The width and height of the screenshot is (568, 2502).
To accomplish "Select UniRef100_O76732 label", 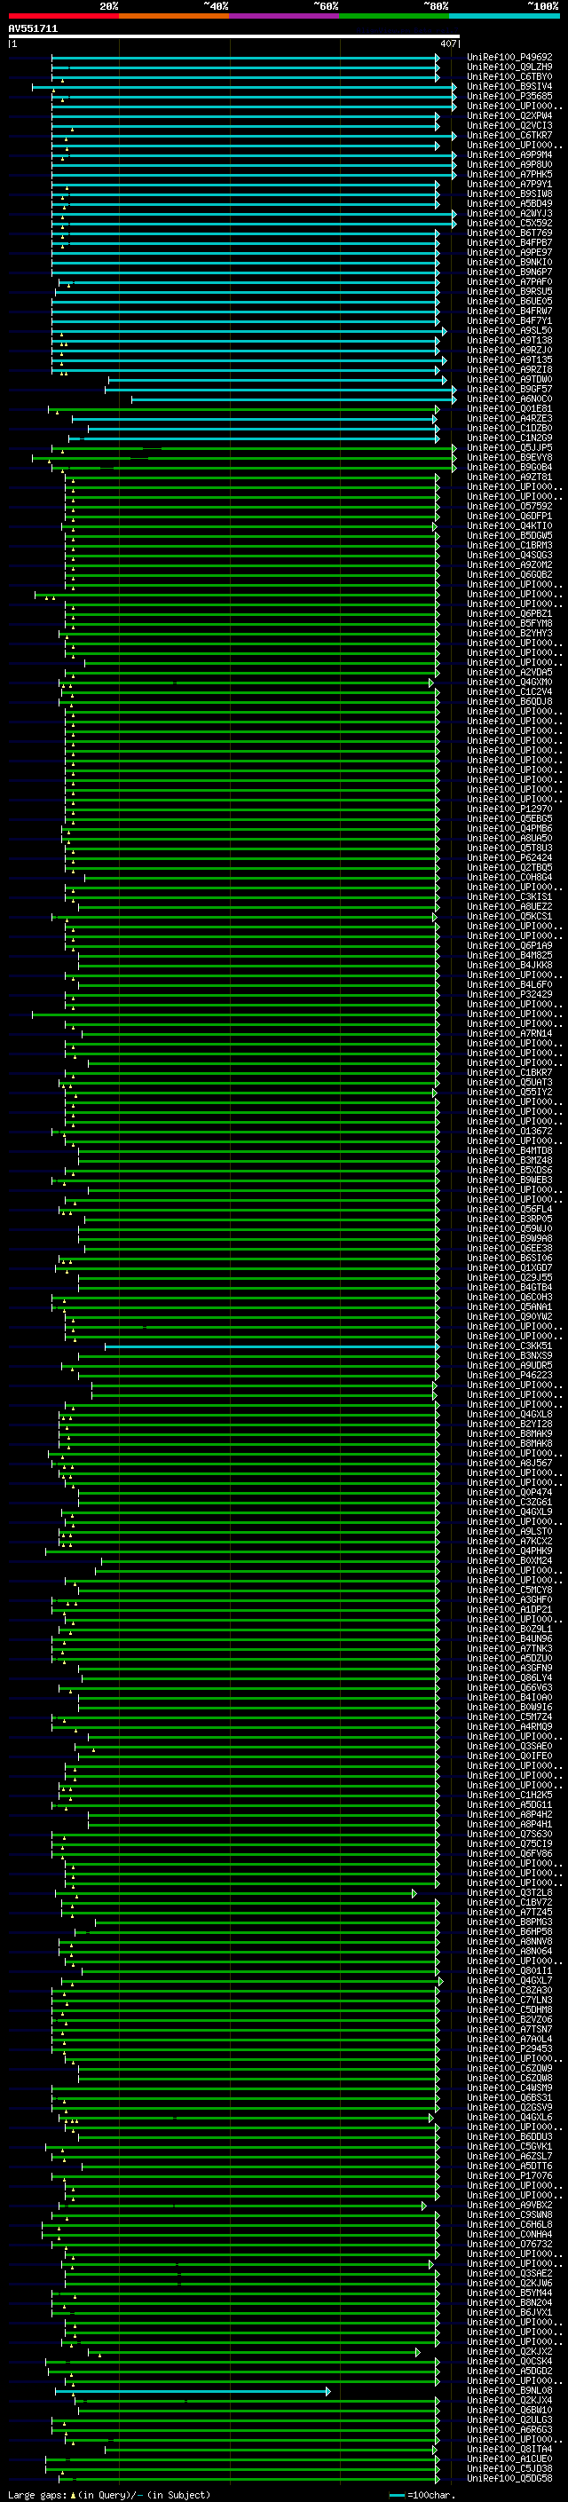I will click(x=509, y=2244).
